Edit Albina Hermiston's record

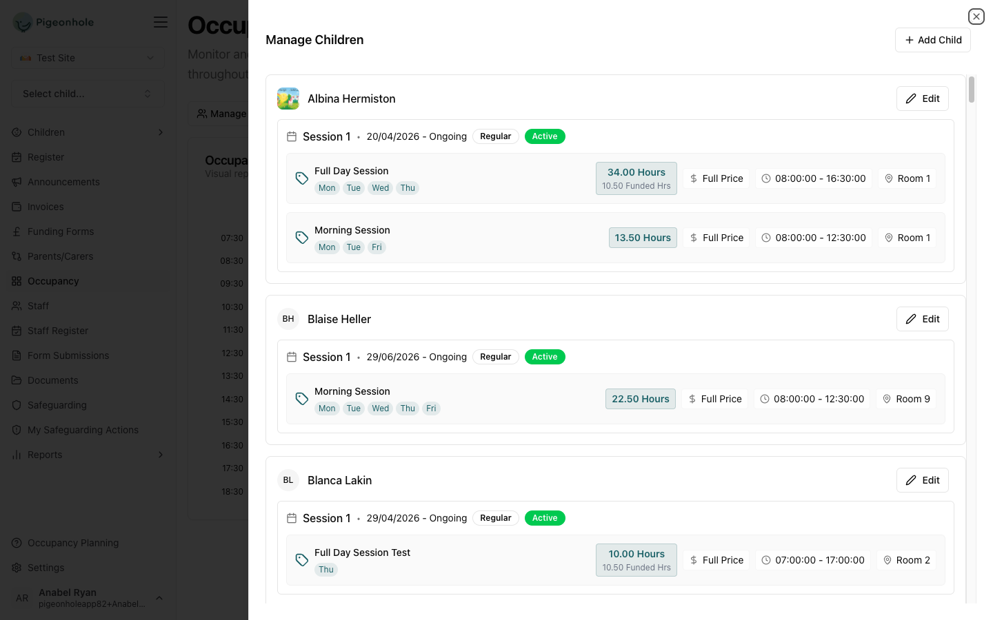(x=923, y=99)
